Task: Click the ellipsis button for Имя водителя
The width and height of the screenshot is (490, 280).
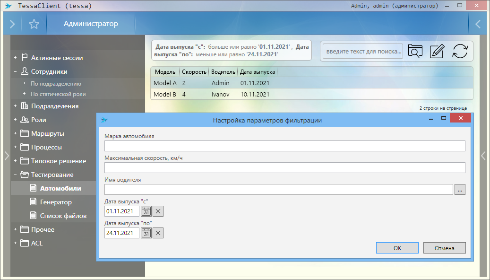Action: click(460, 190)
